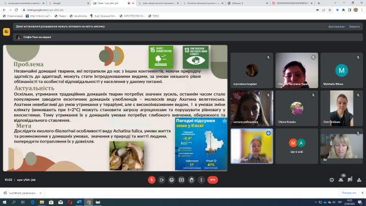Open the 'Яндекс' bookmark
Image resolution: width=366 pixels, height=206 pixels.
pyautogui.click(x=61, y=16)
